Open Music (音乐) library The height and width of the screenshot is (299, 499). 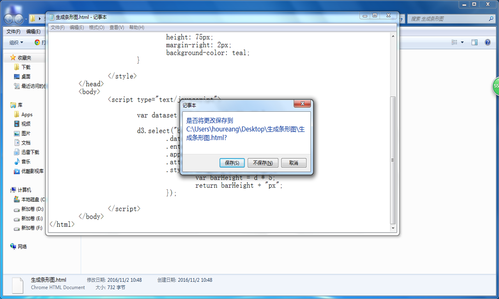coord(26,162)
